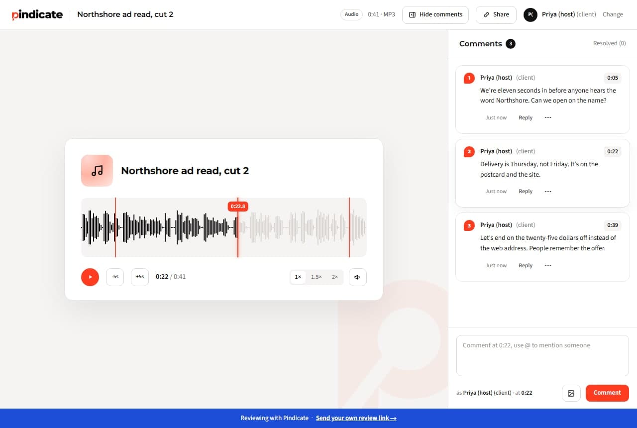This screenshot has height=428, width=637.
Task: Set playback speed to 1×
Action: [298, 277]
